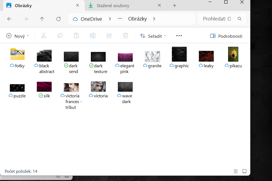Screen dimensions: 272x181
Task: Expand chevron after Obrázky in path
Action: click(154, 19)
